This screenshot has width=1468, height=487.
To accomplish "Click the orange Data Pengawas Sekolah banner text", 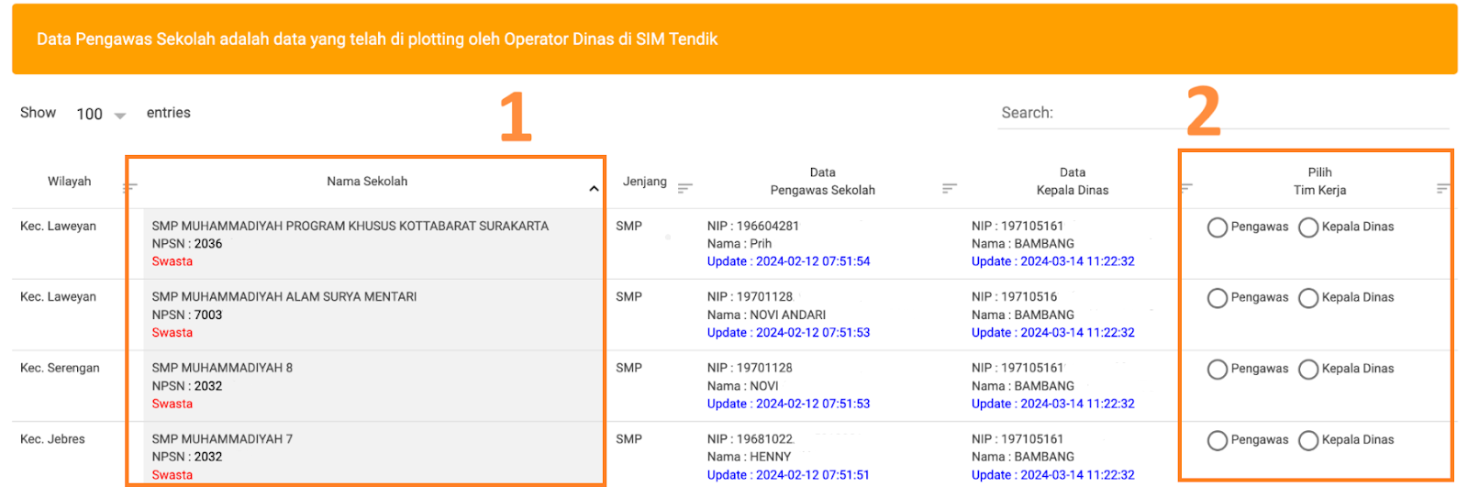I will coord(377,39).
